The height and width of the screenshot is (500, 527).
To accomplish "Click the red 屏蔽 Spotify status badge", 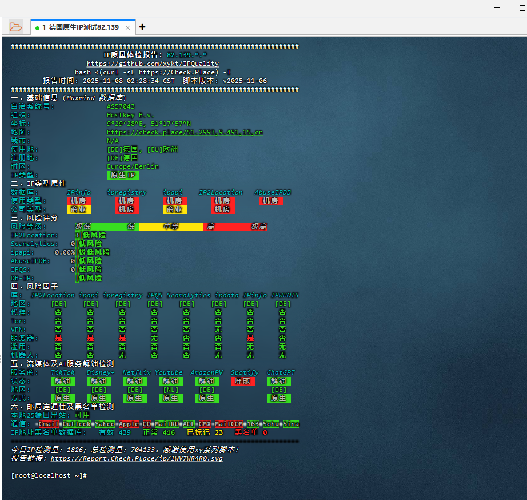I will coord(243,381).
